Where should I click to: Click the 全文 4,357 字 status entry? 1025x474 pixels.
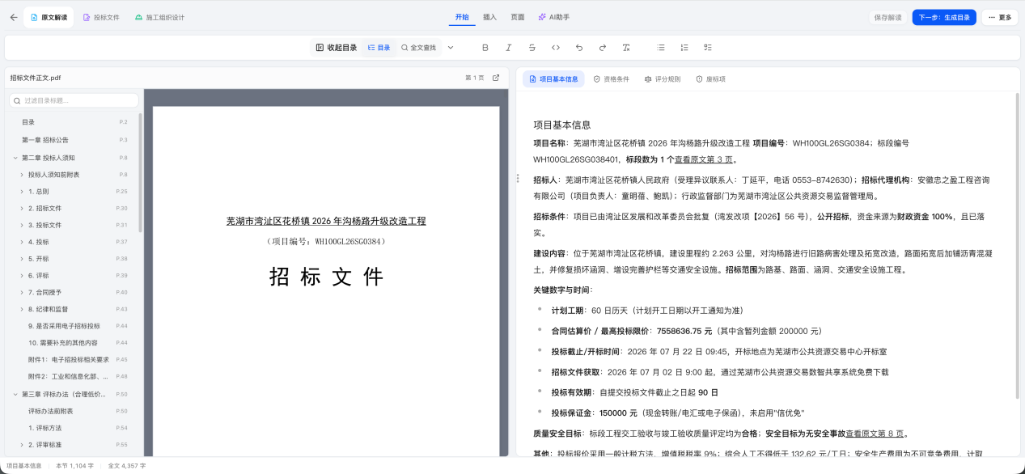click(x=125, y=466)
